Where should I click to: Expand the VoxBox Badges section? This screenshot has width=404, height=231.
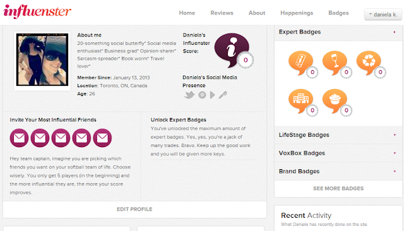pyautogui.click(x=338, y=153)
